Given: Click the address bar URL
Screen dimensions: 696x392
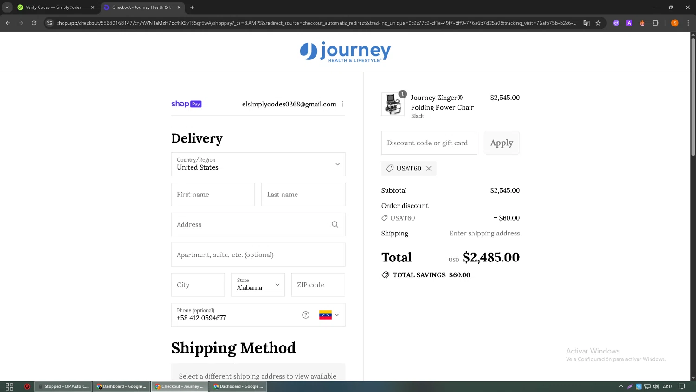Looking at the screenshot, I should (316, 23).
